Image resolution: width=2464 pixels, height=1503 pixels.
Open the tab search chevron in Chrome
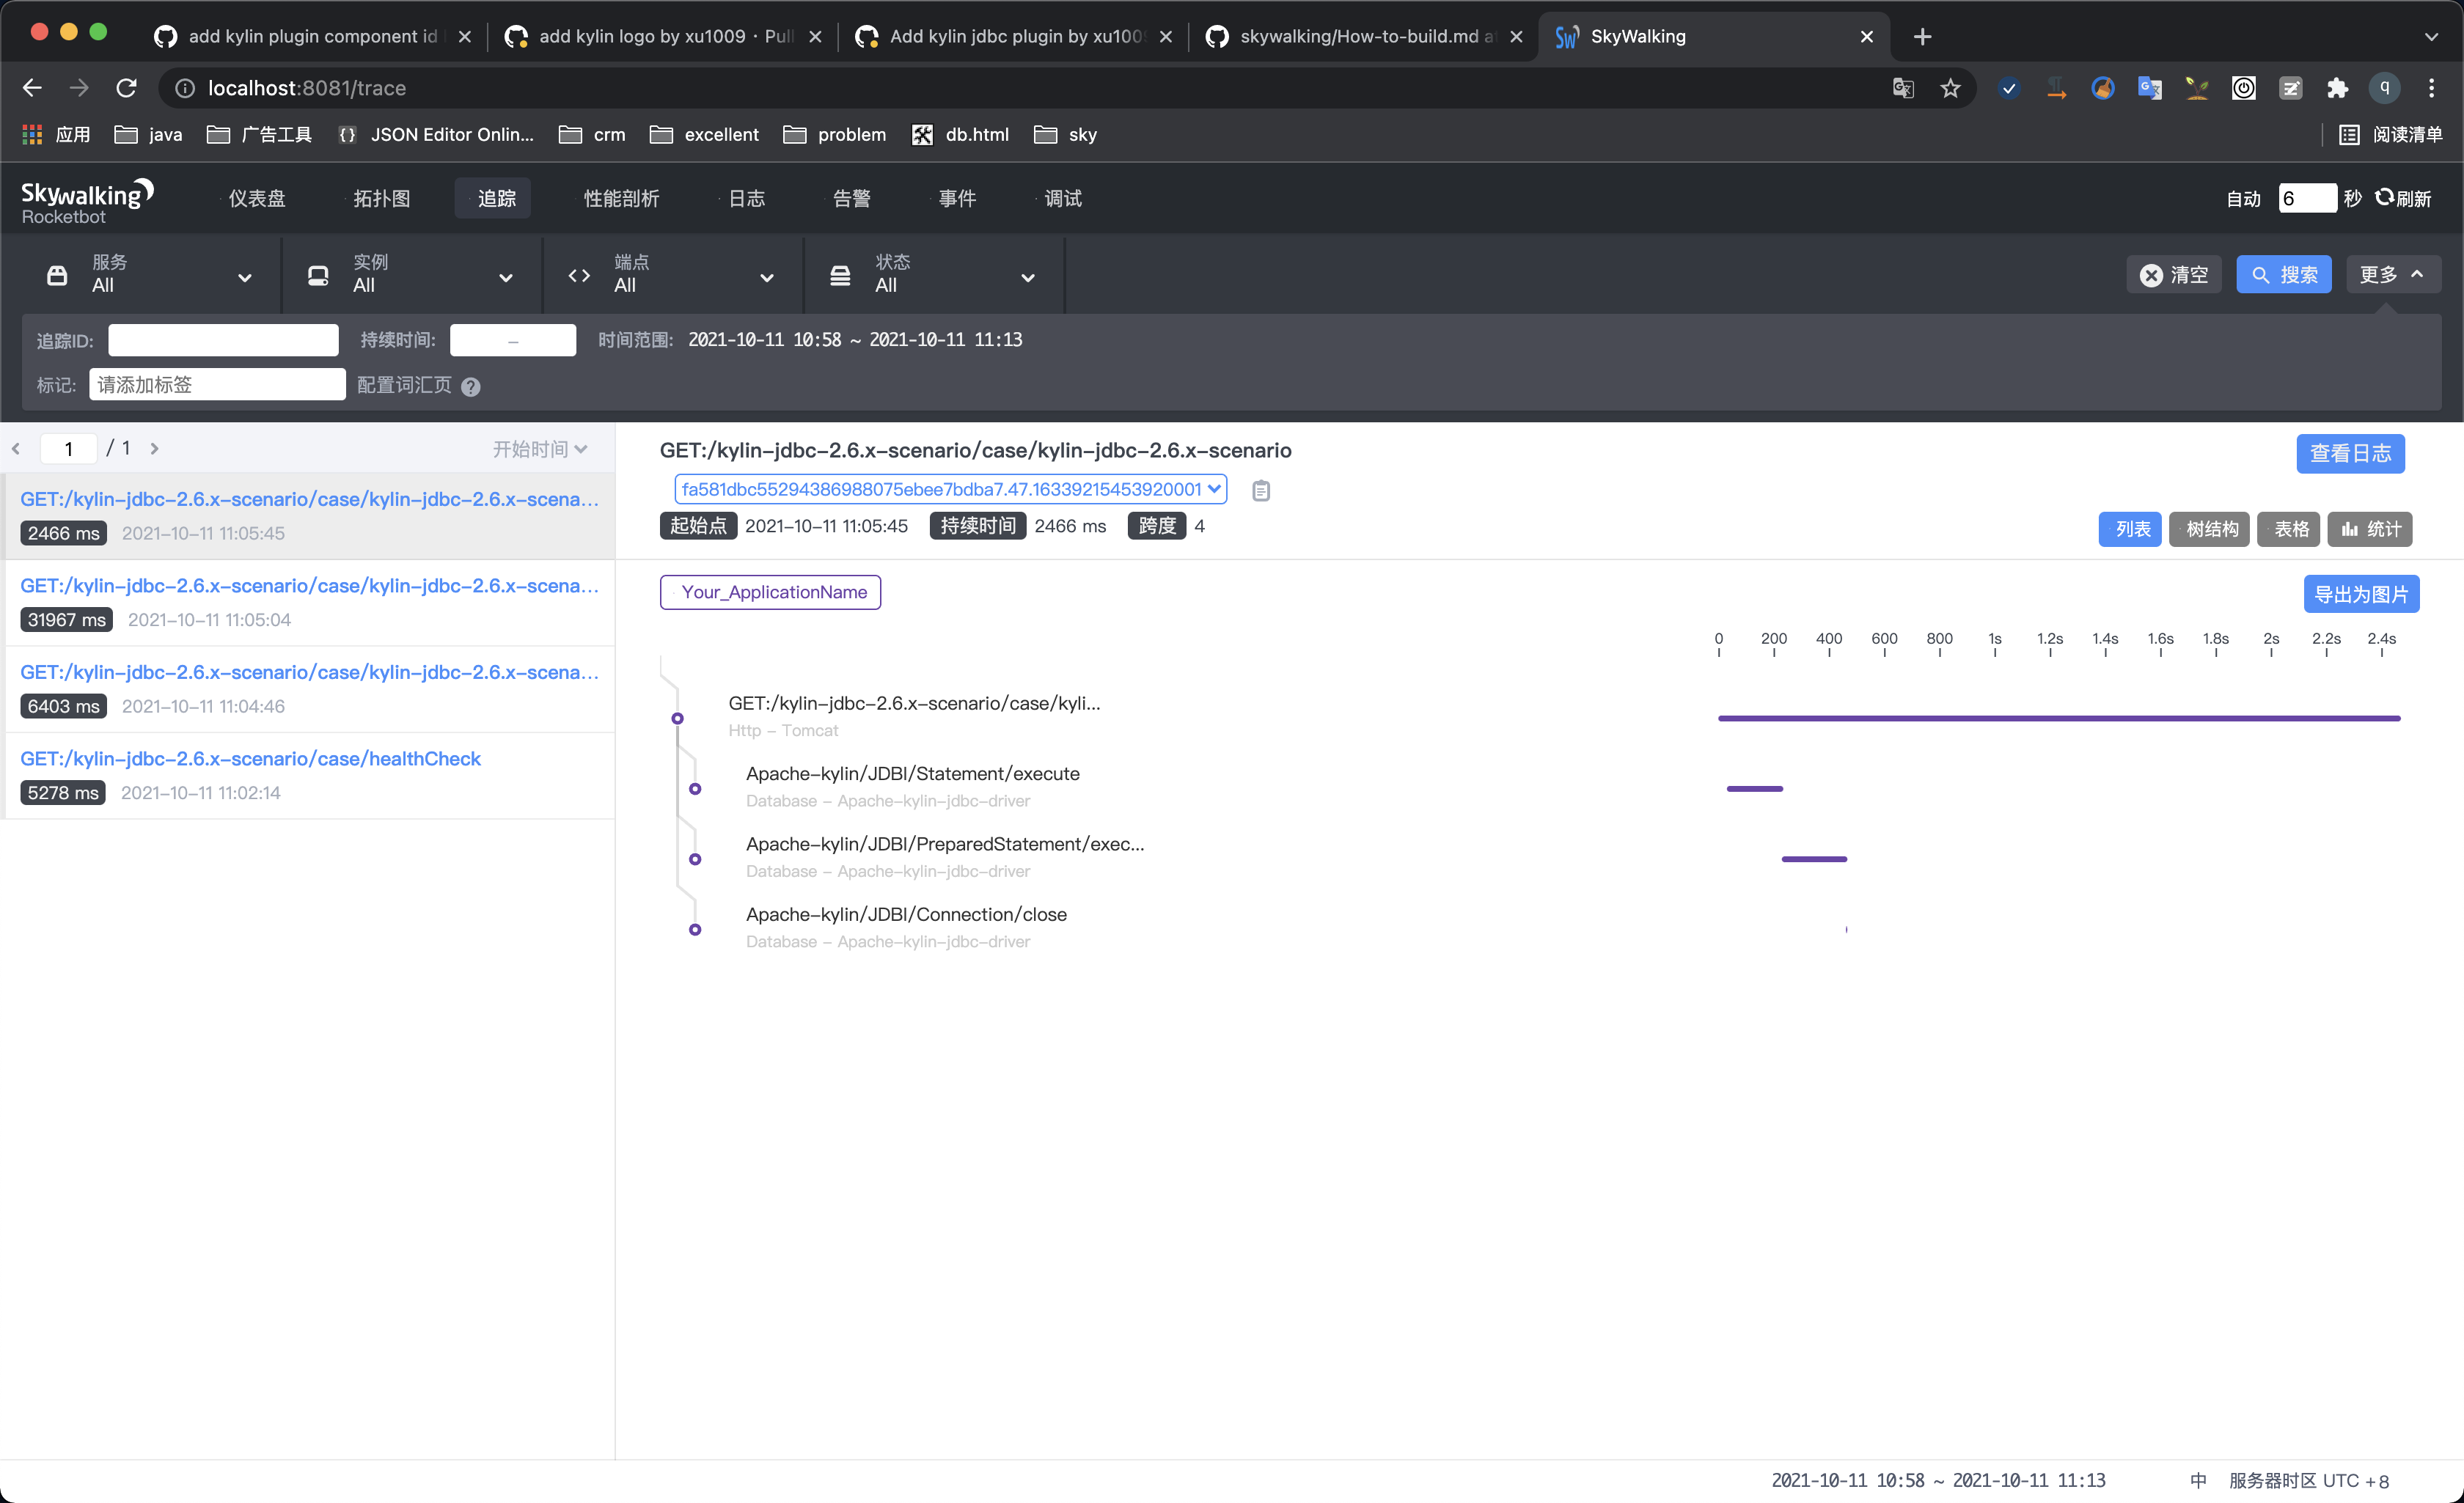click(x=2431, y=37)
